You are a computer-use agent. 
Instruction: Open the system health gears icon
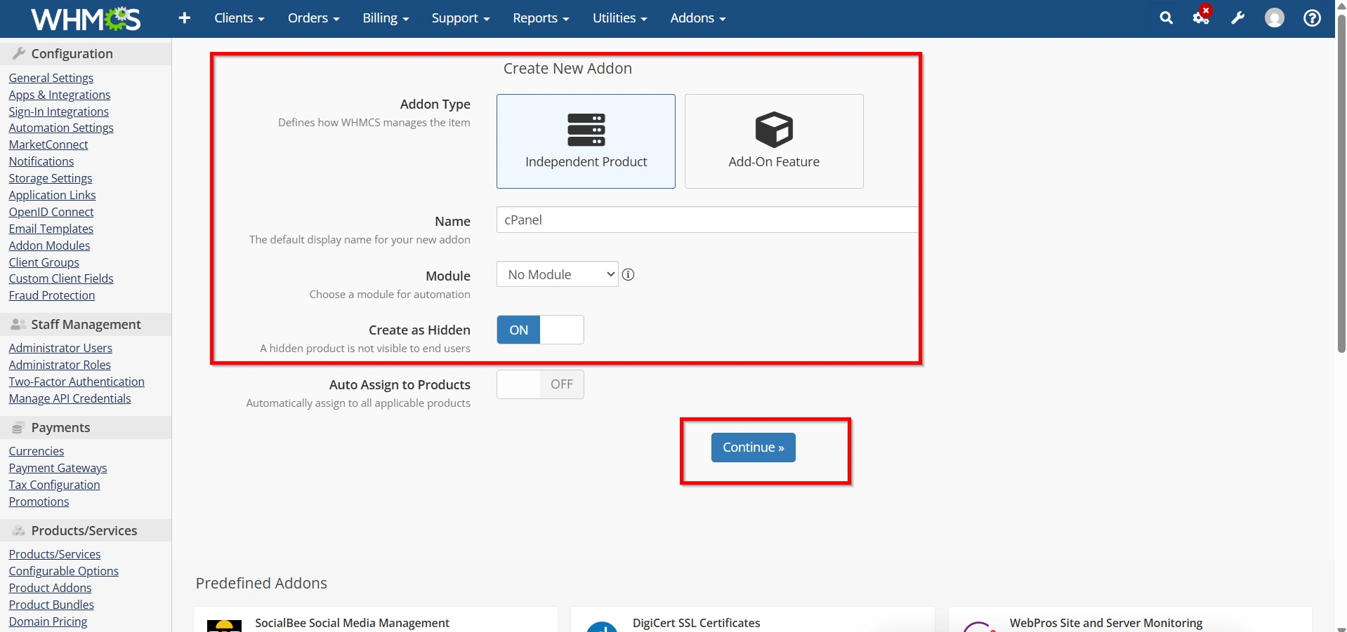coord(1202,17)
